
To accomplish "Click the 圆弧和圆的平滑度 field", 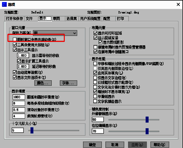I will (19, 97).
